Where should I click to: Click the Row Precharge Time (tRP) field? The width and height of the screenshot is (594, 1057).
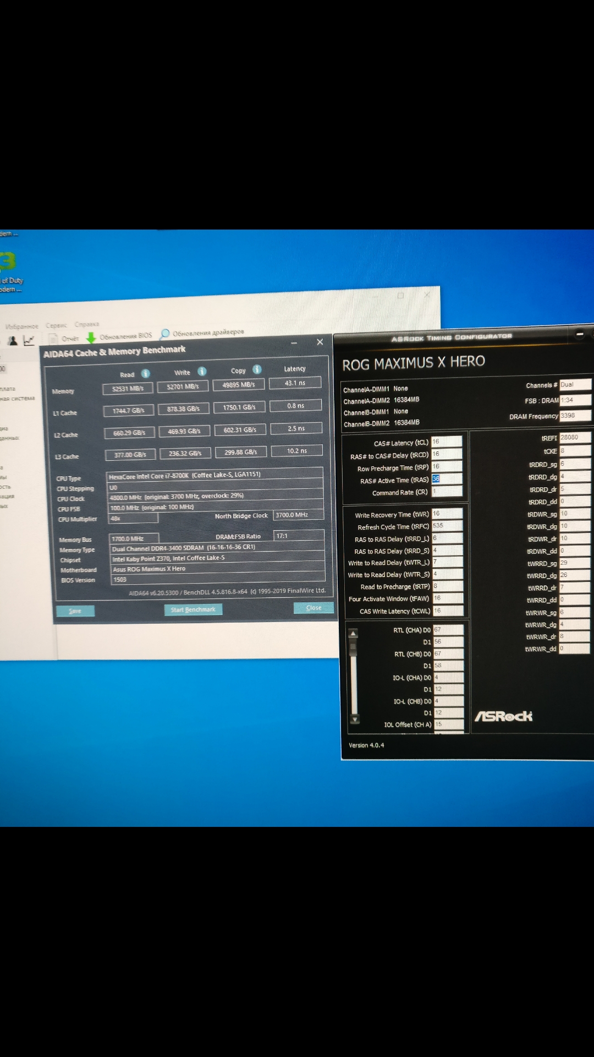[447, 466]
